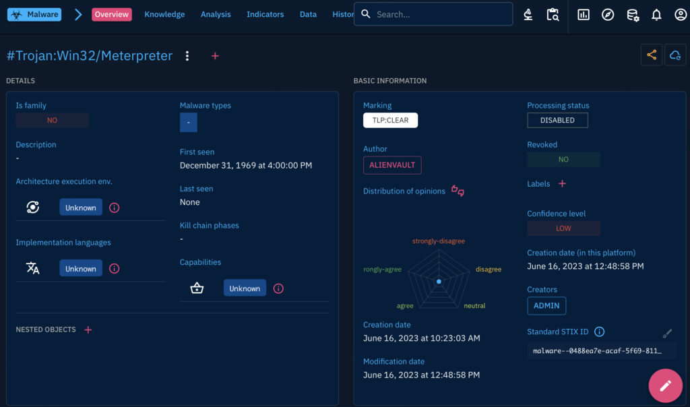The image size is (690, 407).
Task: Open the notifications bell
Action: 656,14
